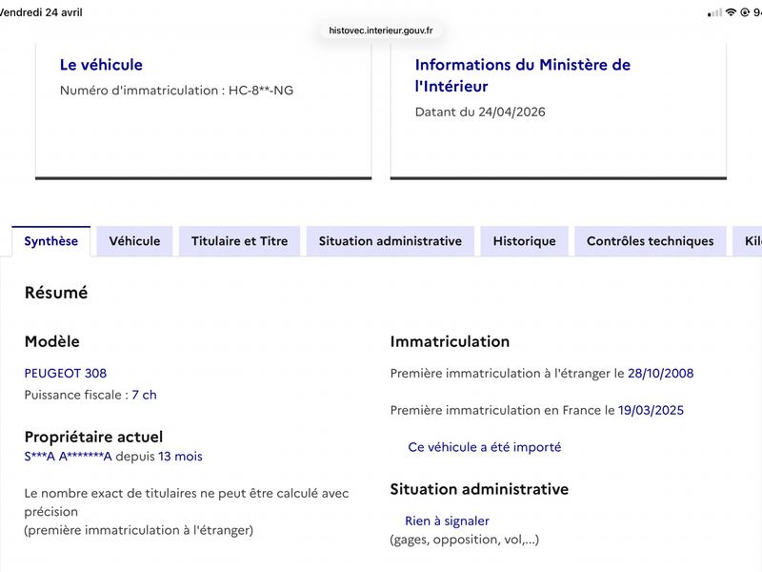Click Ce véhicule a été importé text
This screenshot has width=762, height=572.
pyautogui.click(x=485, y=447)
